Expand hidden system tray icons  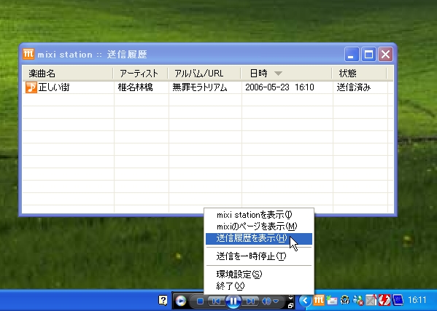(305, 300)
